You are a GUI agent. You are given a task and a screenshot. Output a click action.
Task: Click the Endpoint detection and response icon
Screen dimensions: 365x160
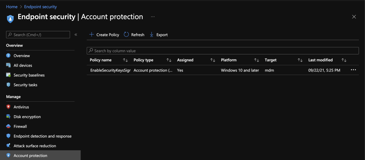coord(9,136)
